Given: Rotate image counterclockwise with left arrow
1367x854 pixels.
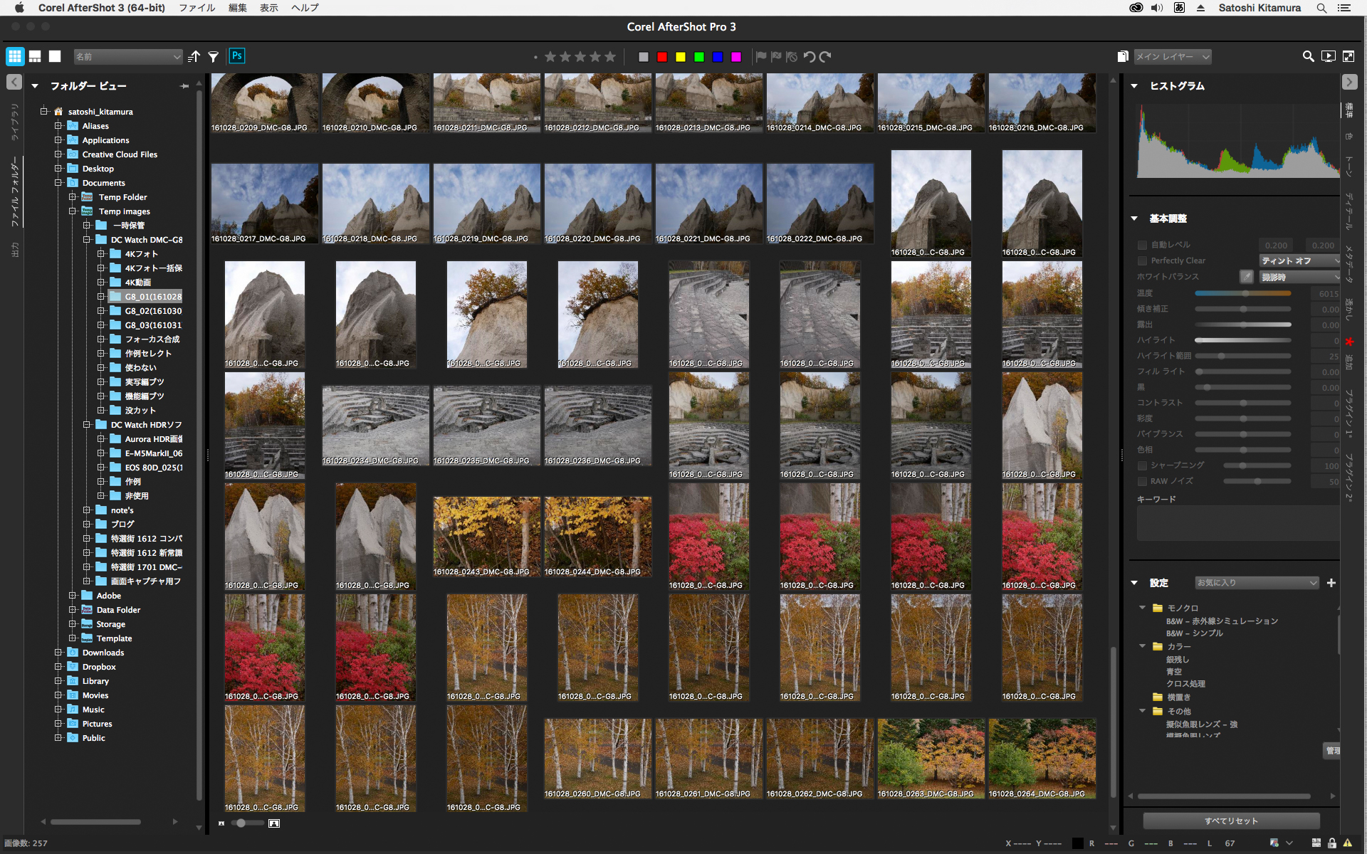Looking at the screenshot, I should point(810,57).
